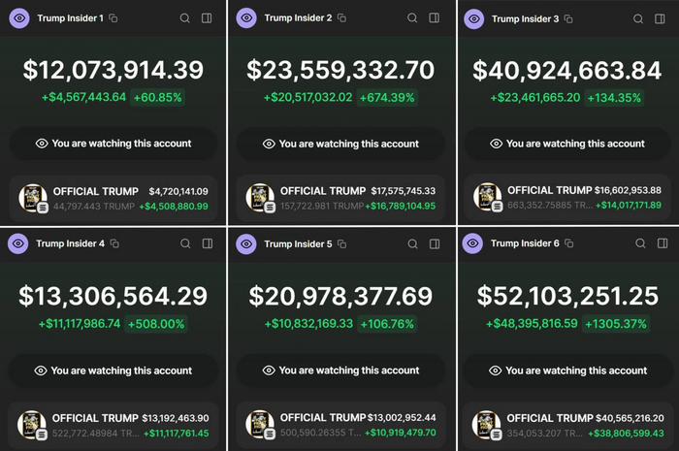Expand OFFICIAL TRUMP row worth $13,192,463.90
679x451 pixels.
pyautogui.click(x=113, y=425)
